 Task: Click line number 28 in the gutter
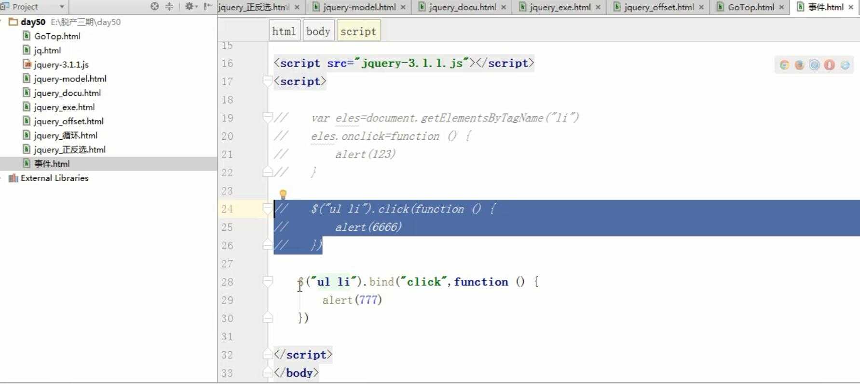pyautogui.click(x=227, y=282)
